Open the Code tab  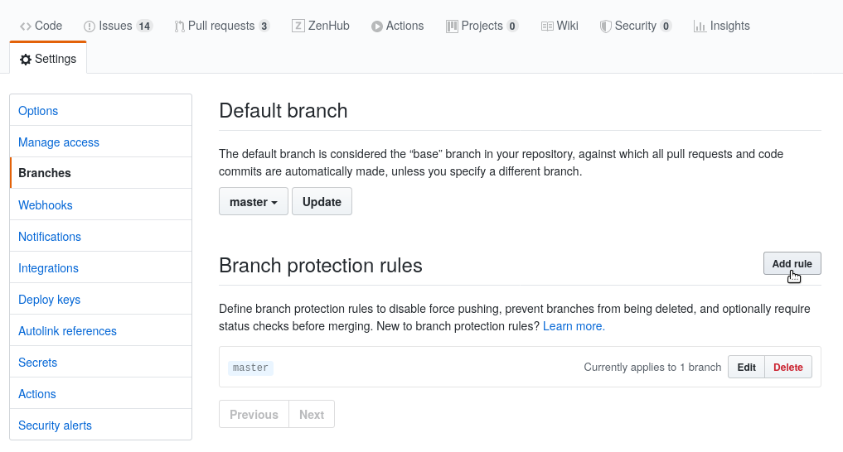point(41,26)
